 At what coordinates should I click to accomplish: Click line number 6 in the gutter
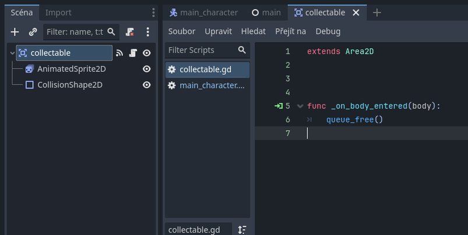pos(288,120)
